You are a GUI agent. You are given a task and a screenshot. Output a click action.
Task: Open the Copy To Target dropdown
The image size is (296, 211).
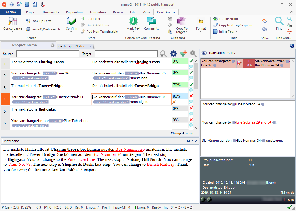pos(187,32)
